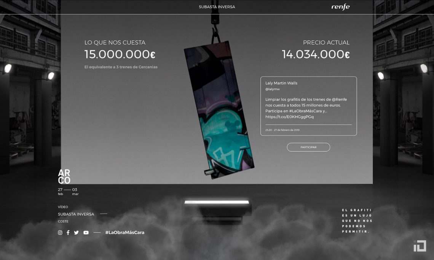434x260 pixels.
Task: Open the Instagram icon in the footer
Action: (60, 233)
